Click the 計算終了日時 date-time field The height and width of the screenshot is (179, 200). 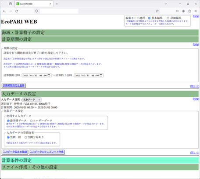(89, 75)
